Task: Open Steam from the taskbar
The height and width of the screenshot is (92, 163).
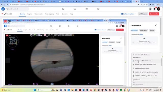Action: pos(106,90)
